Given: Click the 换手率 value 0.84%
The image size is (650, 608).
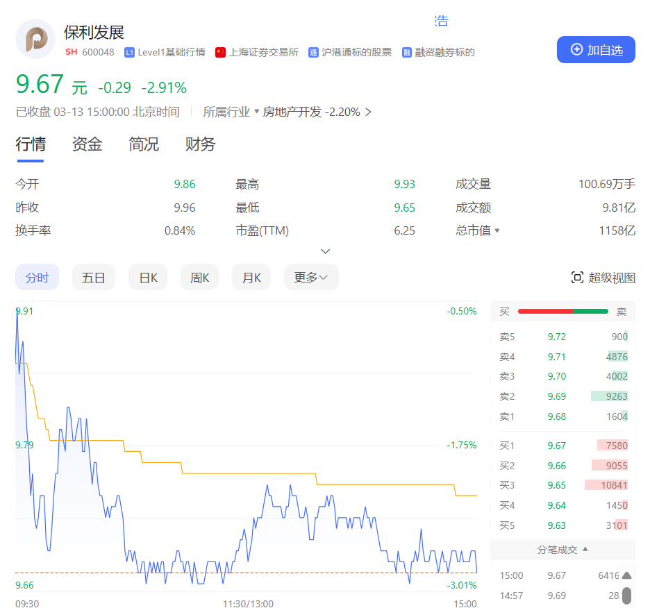Looking at the screenshot, I should 180,230.
